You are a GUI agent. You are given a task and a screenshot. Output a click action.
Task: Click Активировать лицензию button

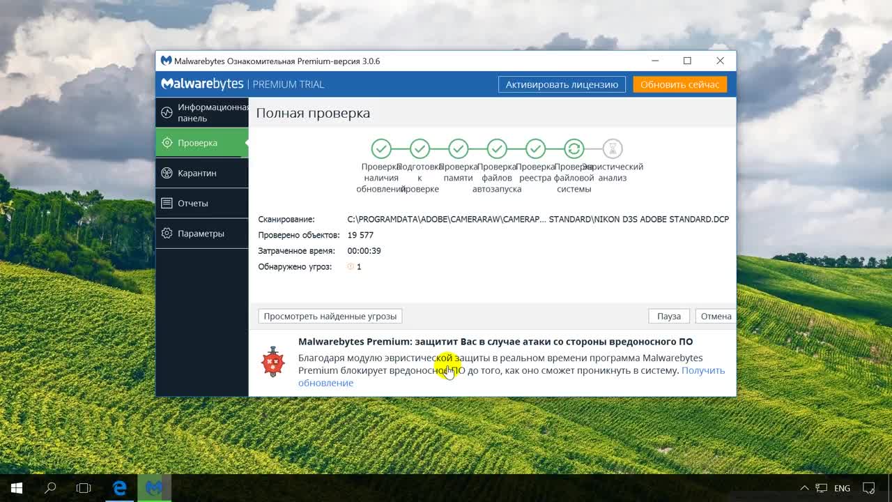point(562,84)
